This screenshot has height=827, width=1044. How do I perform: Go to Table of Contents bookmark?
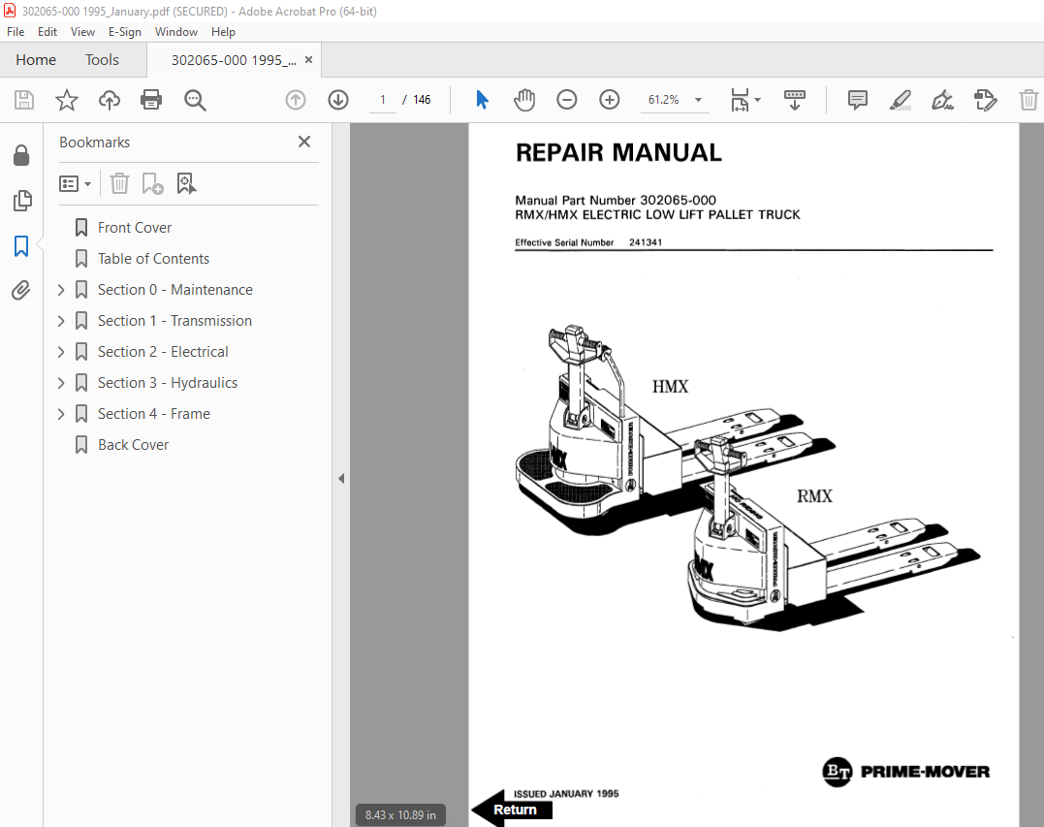click(x=153, y=258)
